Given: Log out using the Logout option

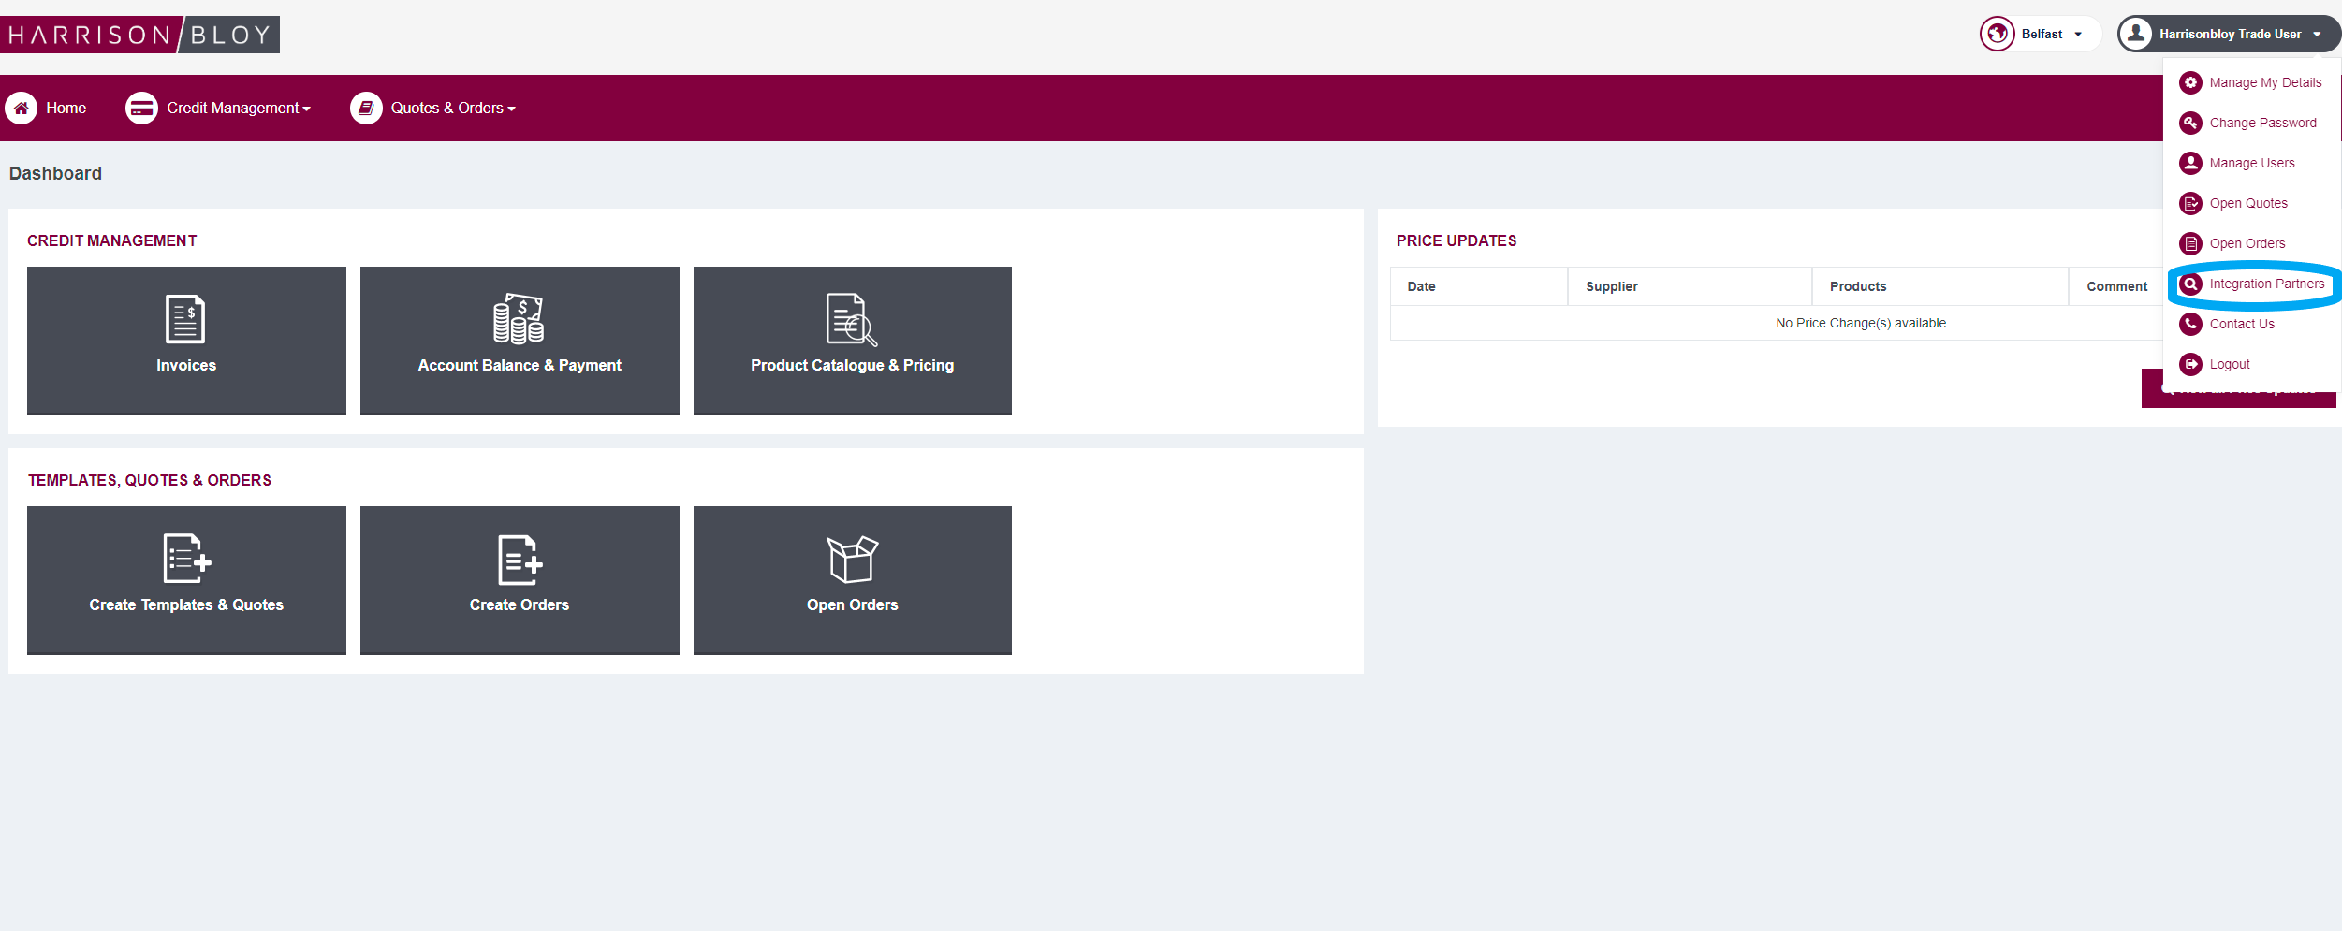Looking at the screenshot, I should click(x=2229, y=365).
